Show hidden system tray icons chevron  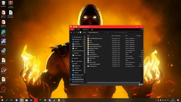coord(156,100)
